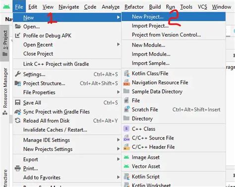235x187 pixels.
Task: Click the Kotlin Class/File icon
Action: pyautogui.click(x=126, y=73)
